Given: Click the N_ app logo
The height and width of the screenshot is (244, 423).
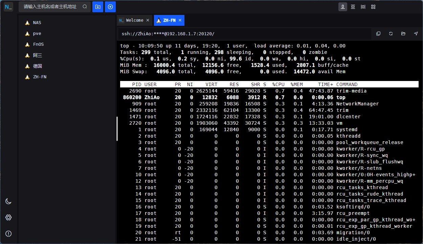Looking at the screenshot, I should click(8, 7).
